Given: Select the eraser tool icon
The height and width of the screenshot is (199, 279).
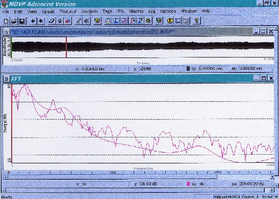Looking at the screenshot, I should pos(52,21).
